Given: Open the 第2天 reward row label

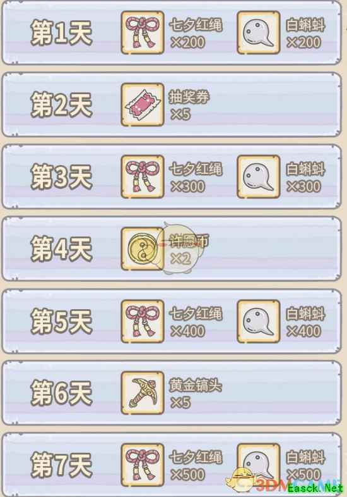Looking at the screenshot, I should [x=61, y=104].
